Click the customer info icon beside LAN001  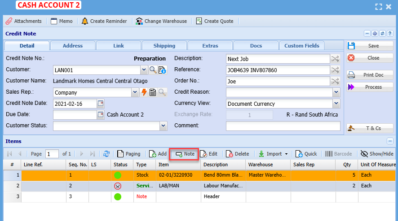tap(162, 69)
